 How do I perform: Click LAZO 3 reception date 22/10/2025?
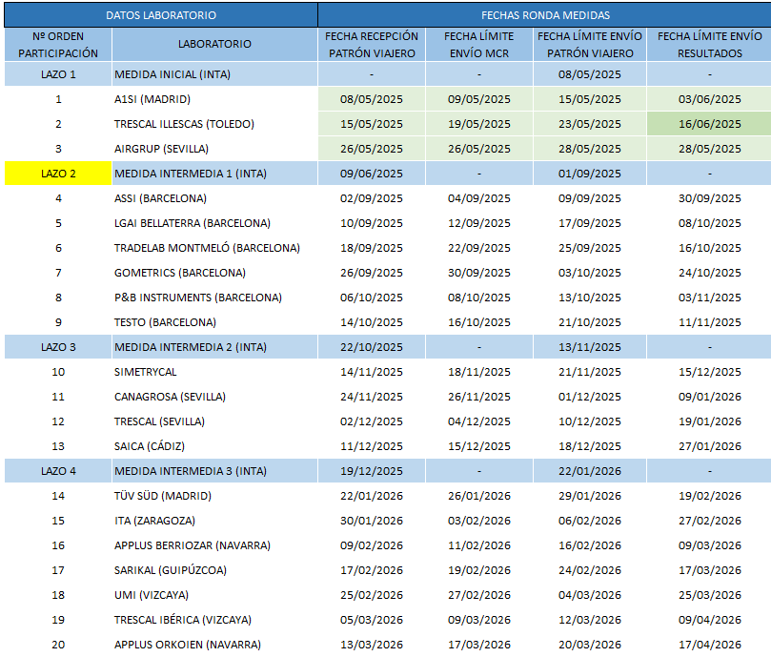click(372, 347)
